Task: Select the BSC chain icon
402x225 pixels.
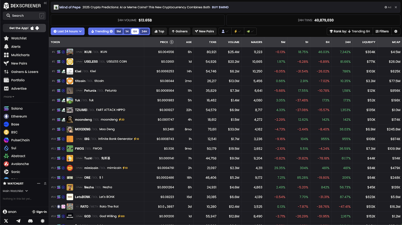Action: click(6, 132)
